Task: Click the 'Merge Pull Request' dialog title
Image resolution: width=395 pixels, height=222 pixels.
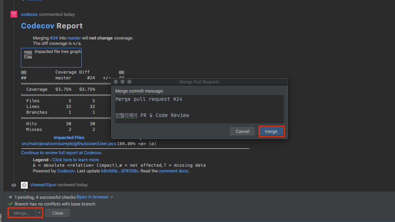Action: [199, 82]
